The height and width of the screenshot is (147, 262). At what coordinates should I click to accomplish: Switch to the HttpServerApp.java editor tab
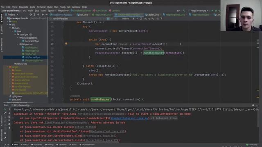[61, 15]
